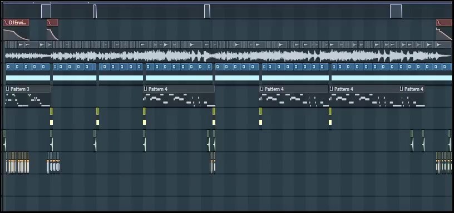The image size is (454, 213).
Task: Click the first blue block in the blue clip row
Action: pos(8,67)
